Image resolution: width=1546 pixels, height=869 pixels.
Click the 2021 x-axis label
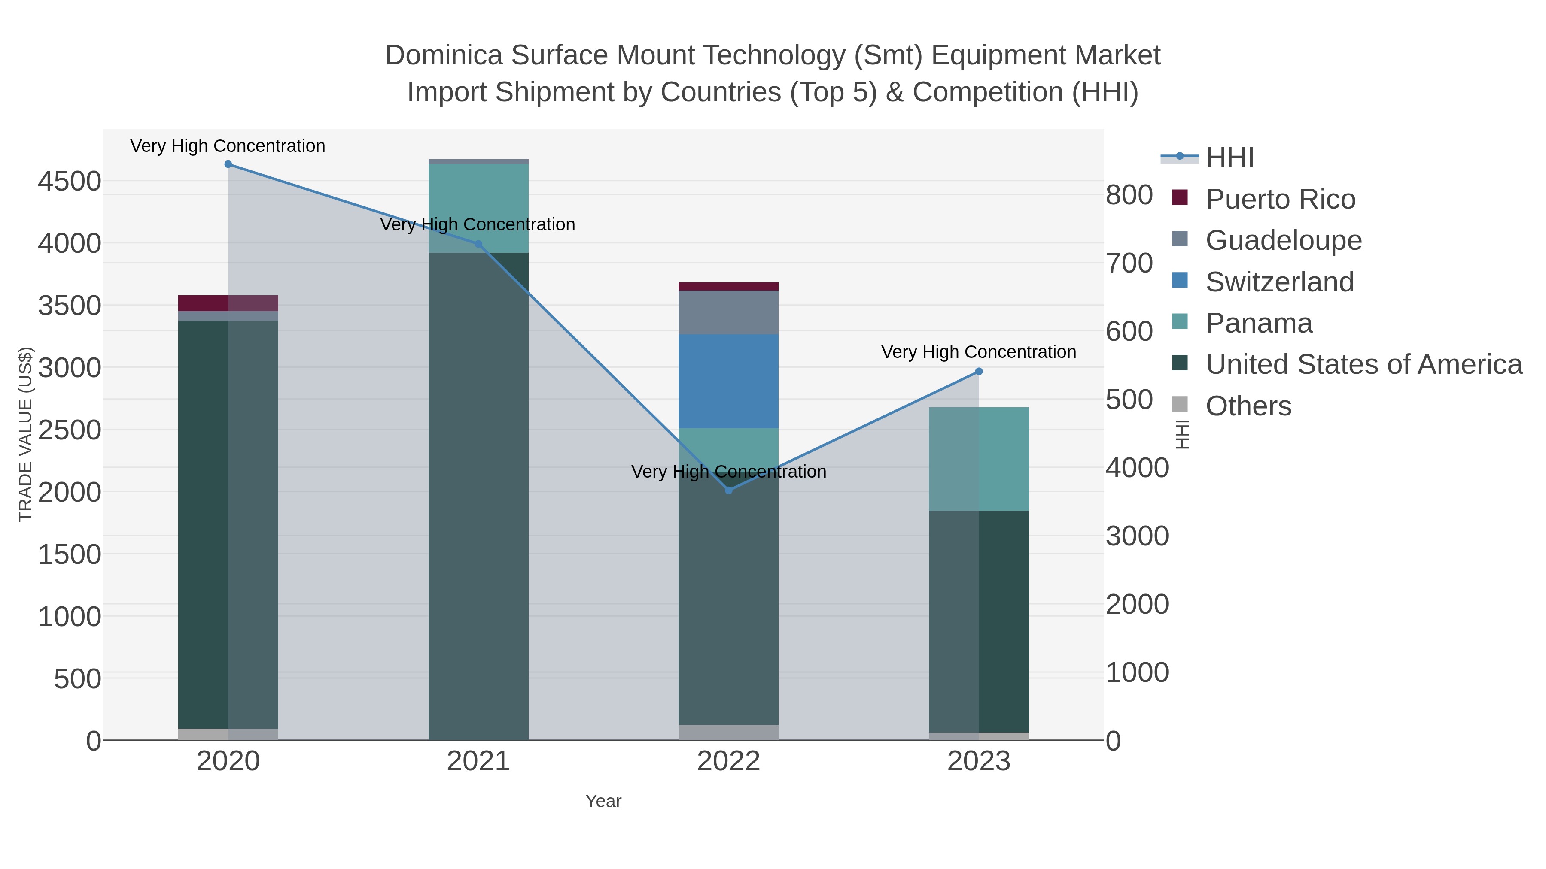(478, 762)
